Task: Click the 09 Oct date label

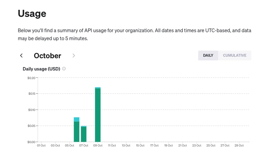Action: point(98,146)
